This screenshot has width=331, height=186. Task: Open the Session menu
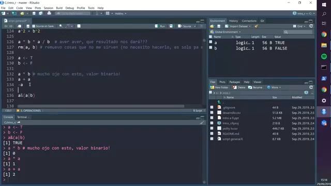coord(48,8)
